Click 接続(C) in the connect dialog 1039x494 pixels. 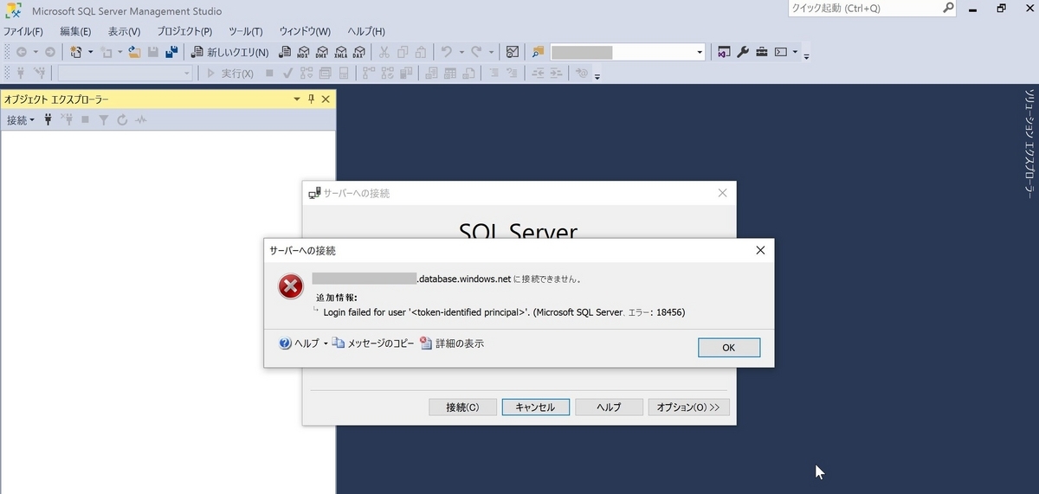click(x=462, y=407)
